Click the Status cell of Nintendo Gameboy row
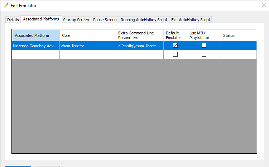The height and width of the screenshot is (167, 269). (x=239, y=46)
